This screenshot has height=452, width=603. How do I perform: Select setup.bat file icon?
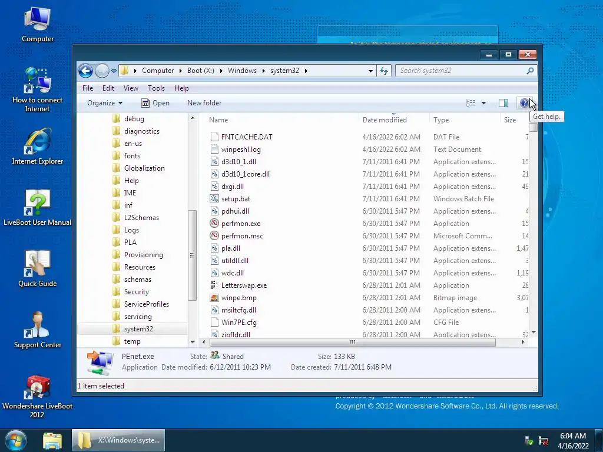[x=214, y=199]
